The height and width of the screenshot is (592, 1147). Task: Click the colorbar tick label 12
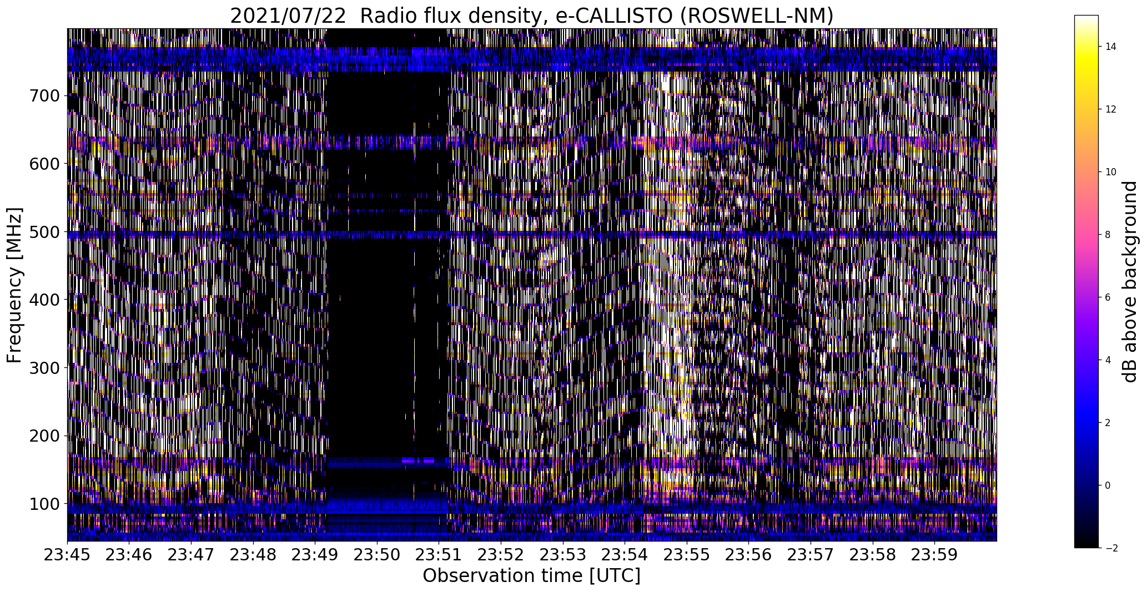(1111, 109)
